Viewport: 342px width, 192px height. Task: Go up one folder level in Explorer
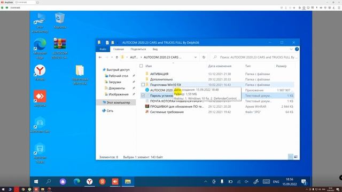pyautogui.click(x=117, y=57)
